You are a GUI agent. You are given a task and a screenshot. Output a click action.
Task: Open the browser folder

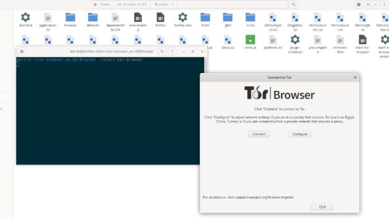point(71,20)
